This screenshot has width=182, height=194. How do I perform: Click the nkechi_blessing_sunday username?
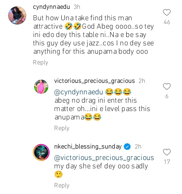(x=88, y=147)
